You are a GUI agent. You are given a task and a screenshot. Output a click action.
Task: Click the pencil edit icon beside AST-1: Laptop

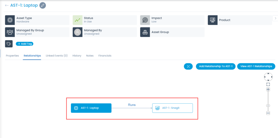(x=43, y=5)
